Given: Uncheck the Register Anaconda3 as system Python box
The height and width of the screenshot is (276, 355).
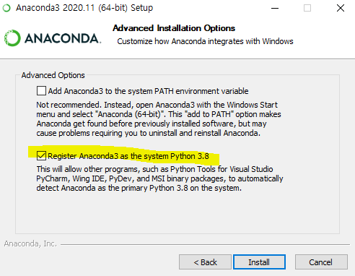Looking at the screenshot, I should (x=41, y=156).
